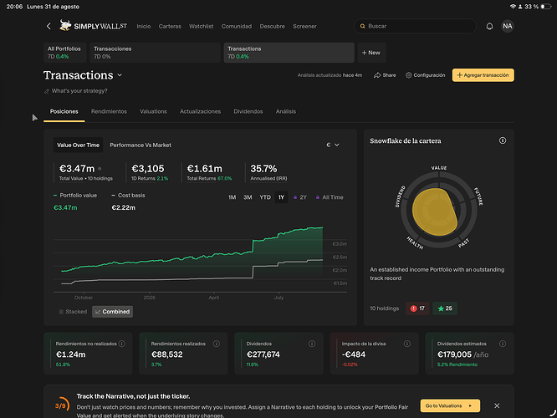Click the Configuración gear icon
Image resolution: width=557 pixels, height=418 pixels.
point(408,75)
